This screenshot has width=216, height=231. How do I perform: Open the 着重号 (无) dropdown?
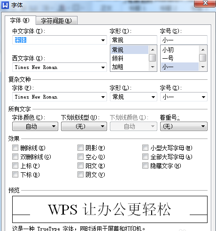(184, 126)
